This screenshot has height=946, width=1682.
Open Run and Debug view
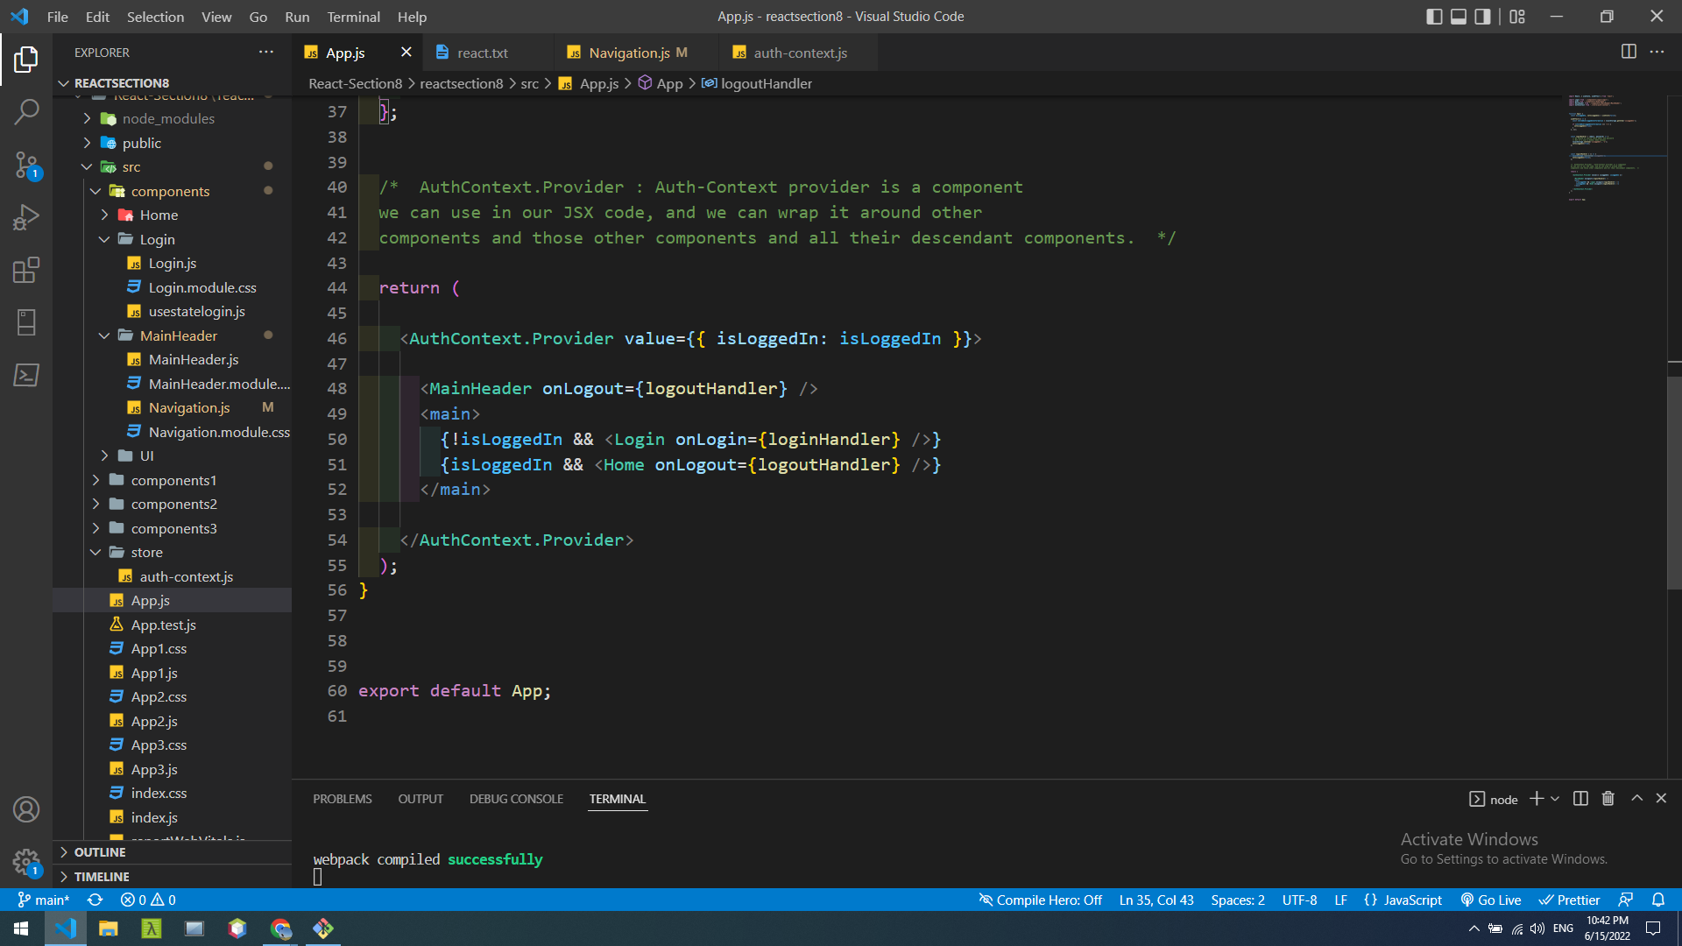coord(26,217)
